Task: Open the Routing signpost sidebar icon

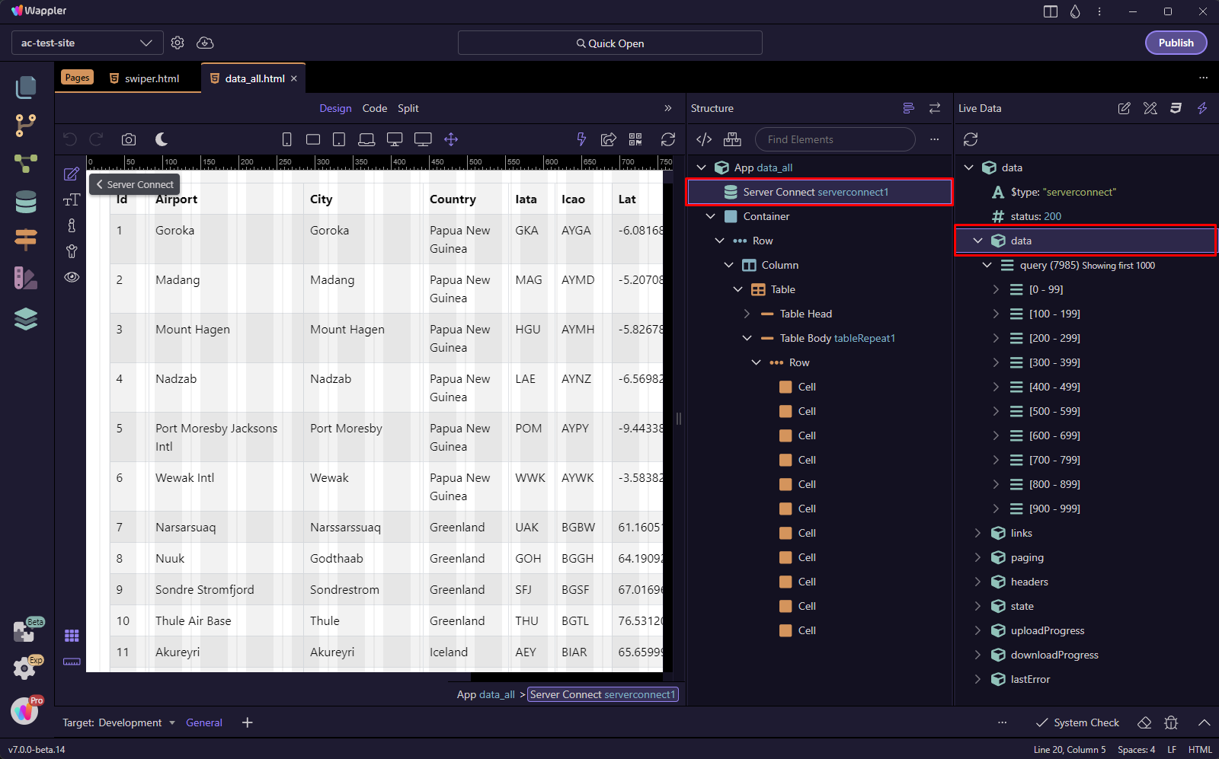Action: tap(26, 240)
